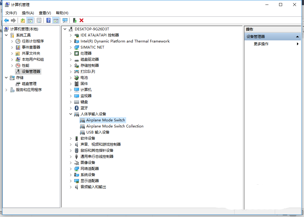The image size is (304, 217).
Task: Collapse the DESKTOP-9G26D3T root node
Action: [x=65, y=29]
